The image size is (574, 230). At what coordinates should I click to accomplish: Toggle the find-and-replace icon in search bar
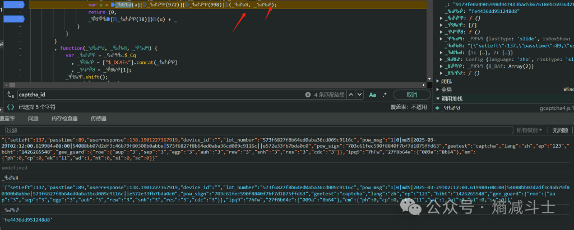11,95
